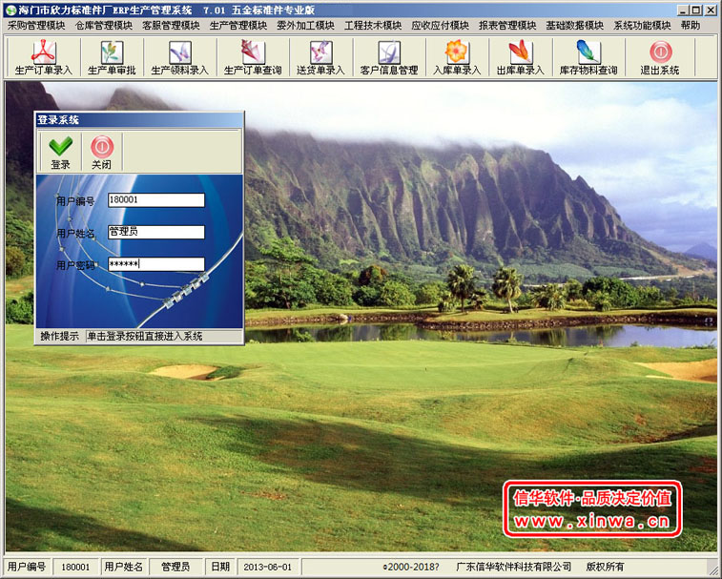Open 库存物料查询 toolbar icon
This screenshot has height=579, width=722.
coord(588,57)
